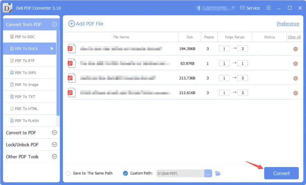Click the custom path field D:\Deli PDF\

point(180,173)
